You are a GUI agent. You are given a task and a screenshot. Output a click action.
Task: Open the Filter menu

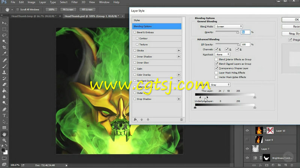[x=74, y=2]
